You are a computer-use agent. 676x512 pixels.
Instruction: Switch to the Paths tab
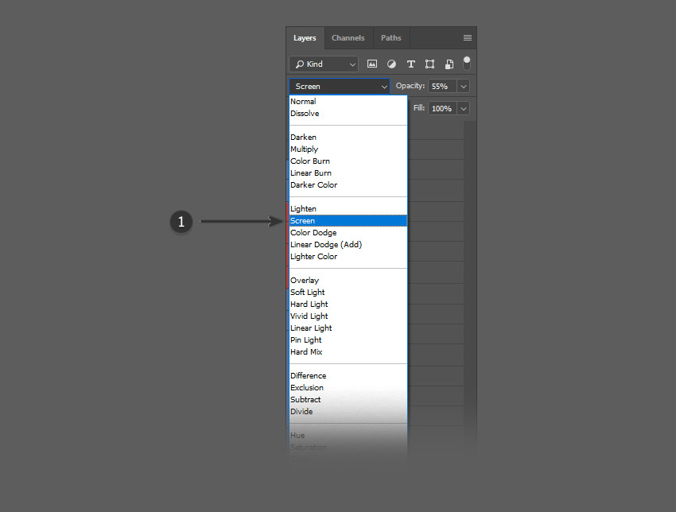tap(391, 38)
